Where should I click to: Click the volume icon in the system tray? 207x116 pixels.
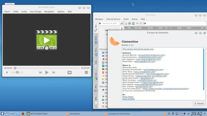tap(184, 113)
